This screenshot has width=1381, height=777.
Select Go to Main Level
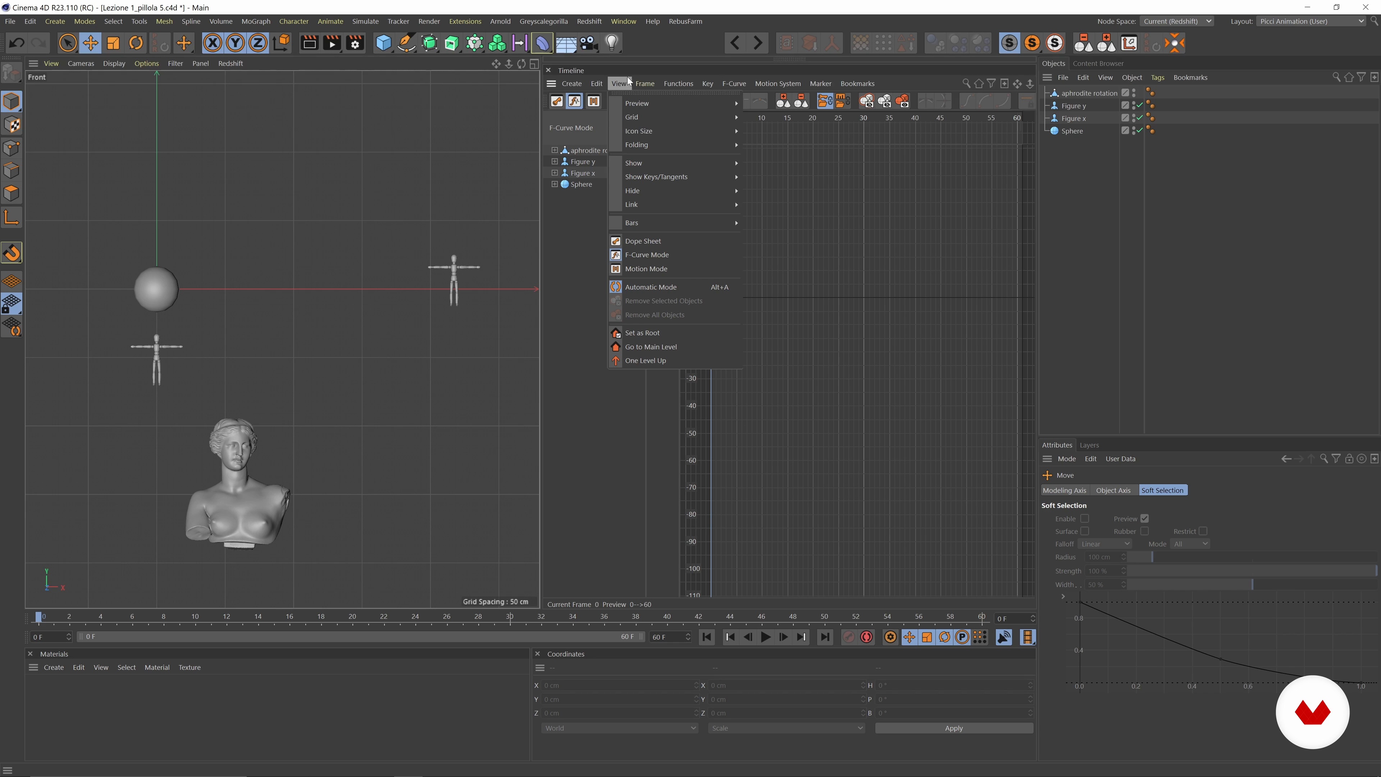[x=675, y=347]
